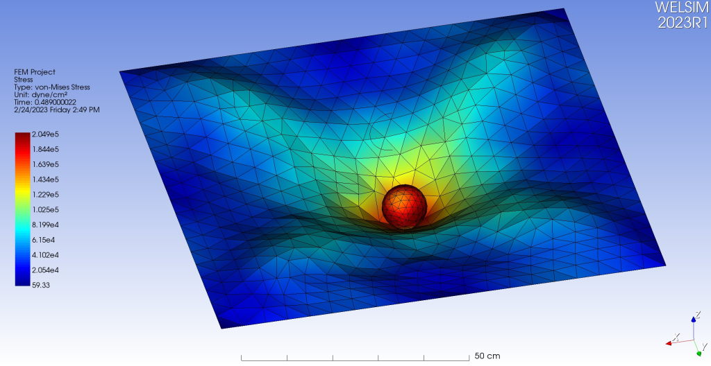Click the legend value 1.639e5
Screen dimensions: 711x366
click(45, 164)
